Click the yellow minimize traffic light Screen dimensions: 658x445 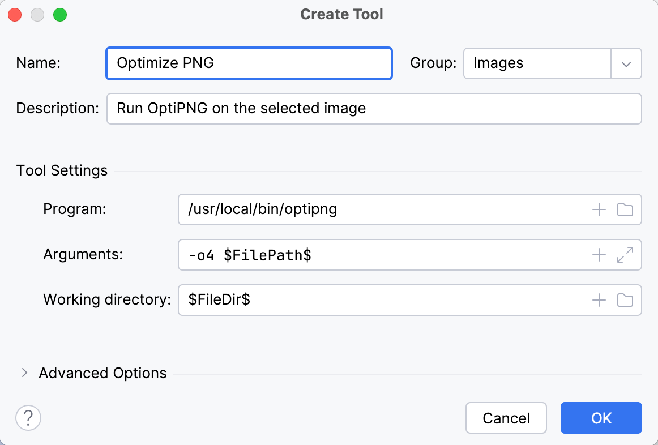point(37,15)
